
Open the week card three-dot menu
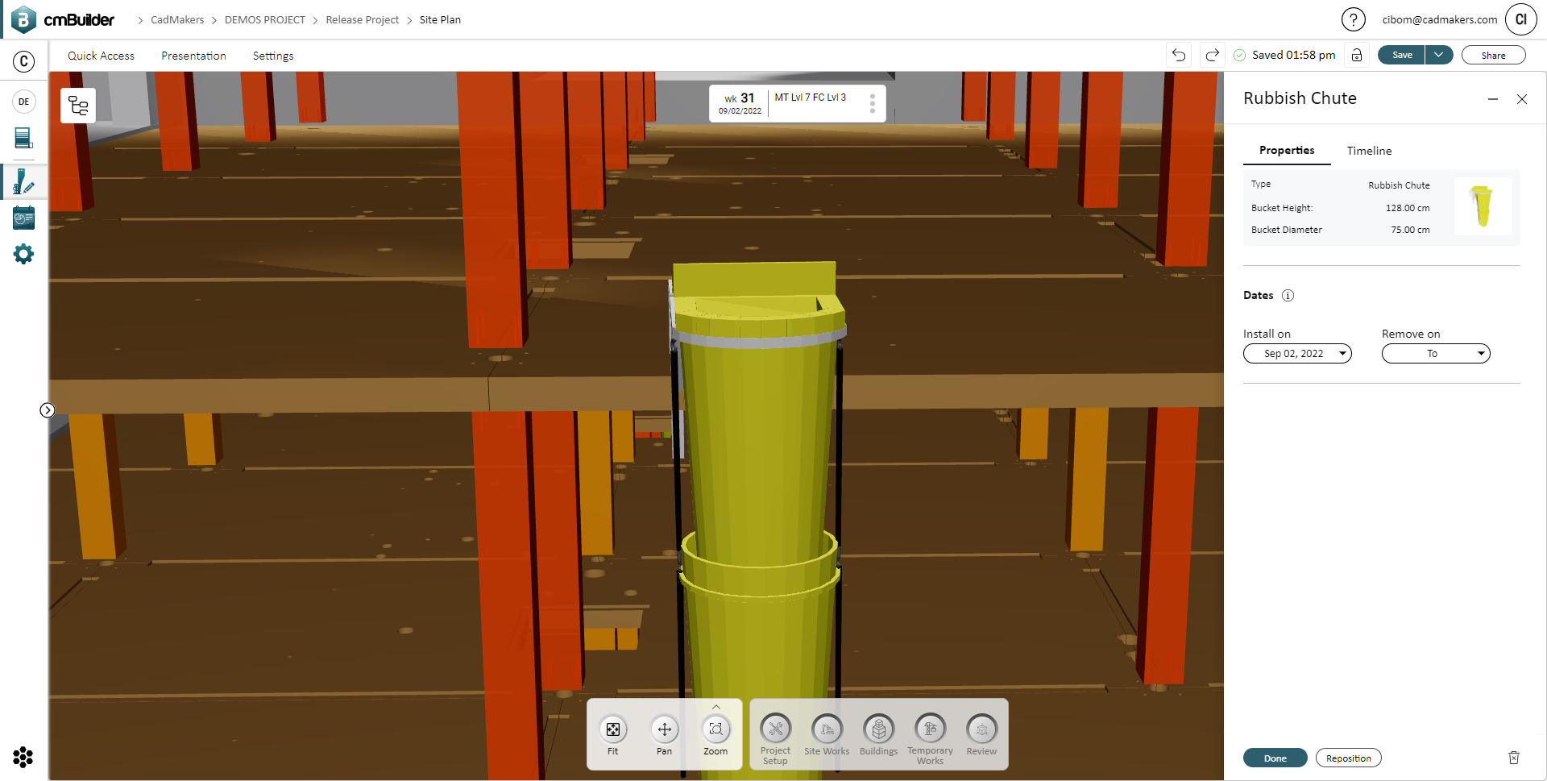[x=873, y=103]
